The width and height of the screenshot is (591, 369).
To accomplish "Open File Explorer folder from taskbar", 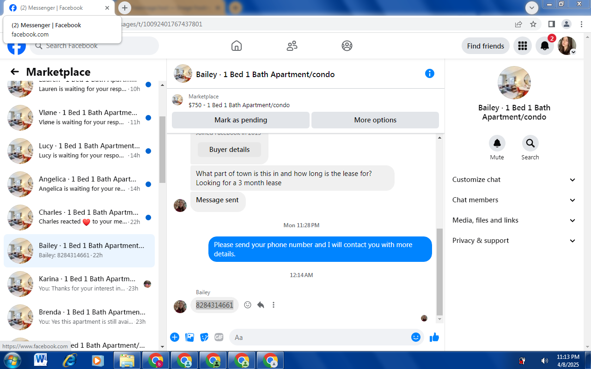I will click(127, 360).
